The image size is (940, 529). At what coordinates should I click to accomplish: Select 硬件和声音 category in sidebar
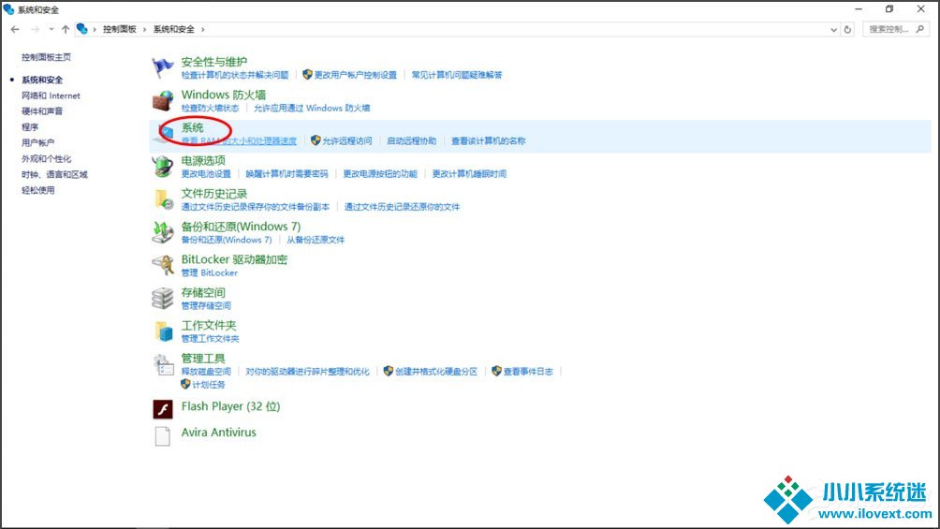pyautogui.click(x=42, y=111)
